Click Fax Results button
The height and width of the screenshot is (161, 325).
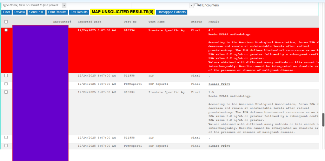click(79, 12)
